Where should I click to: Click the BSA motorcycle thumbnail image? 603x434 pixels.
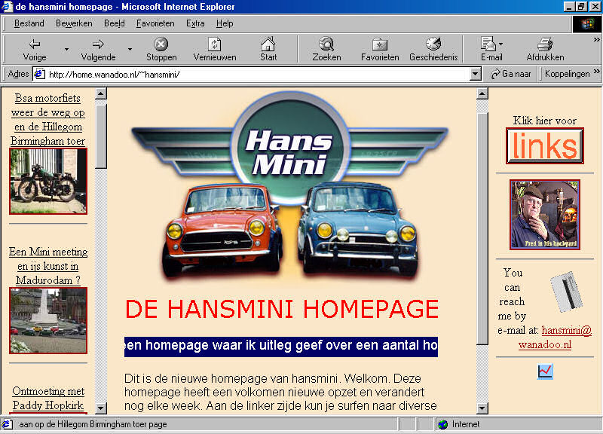pyautogui.click(x=47, y=181)
